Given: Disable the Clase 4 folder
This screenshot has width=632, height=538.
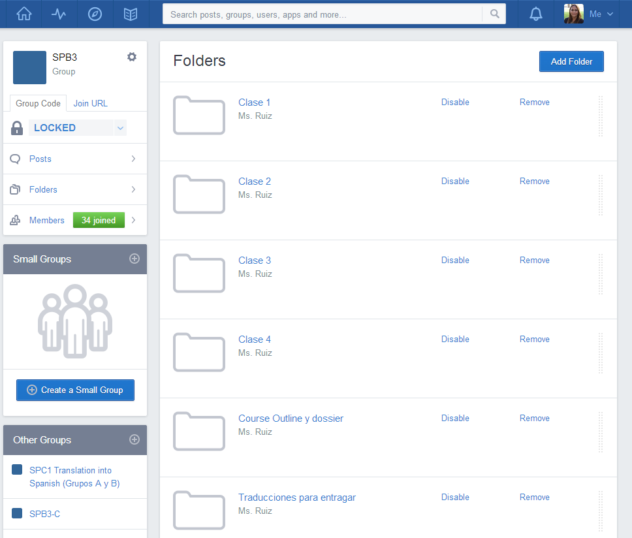Looking at the screenshot, I should point(455,339).
